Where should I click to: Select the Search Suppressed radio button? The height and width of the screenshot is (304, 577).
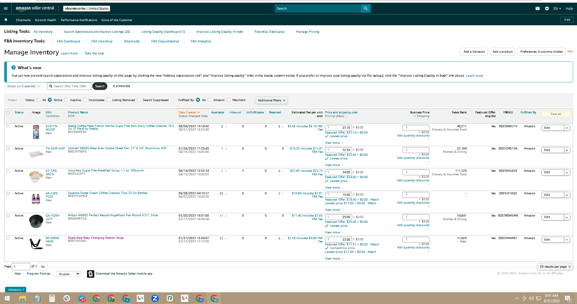pyautogui.click(x=139, y=100)
